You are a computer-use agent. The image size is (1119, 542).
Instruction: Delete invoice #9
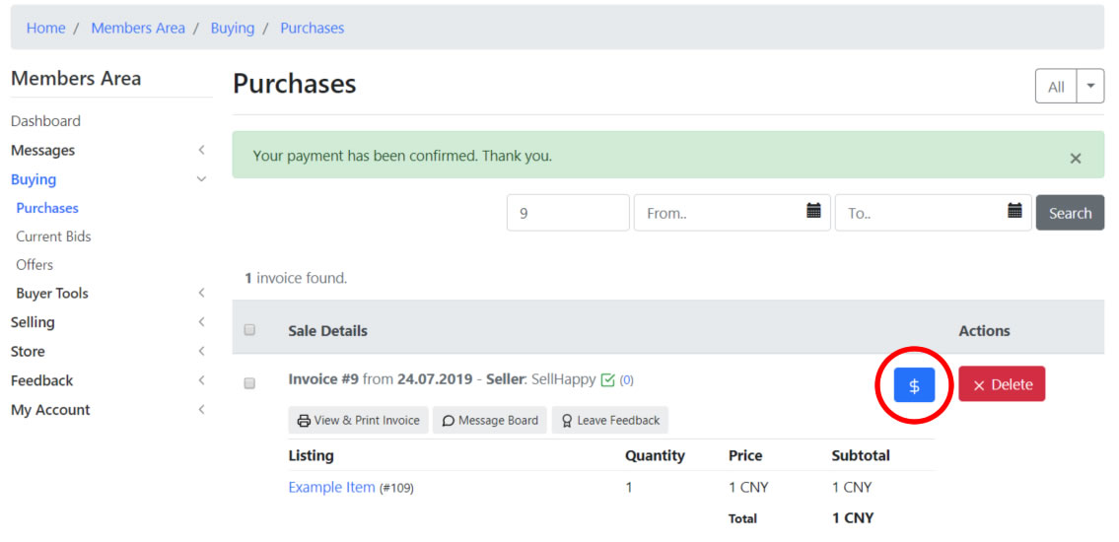(1002, 384)
